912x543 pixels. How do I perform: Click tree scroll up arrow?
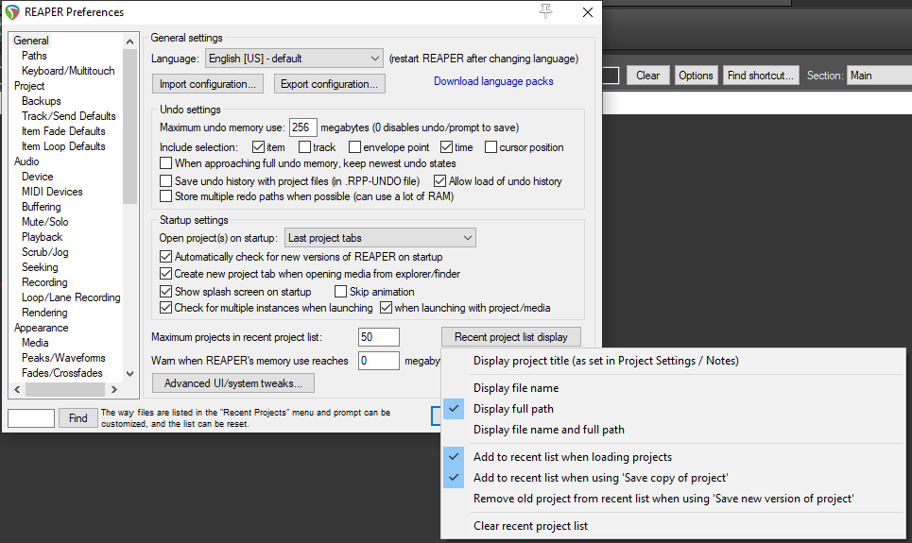click(129, 42)
